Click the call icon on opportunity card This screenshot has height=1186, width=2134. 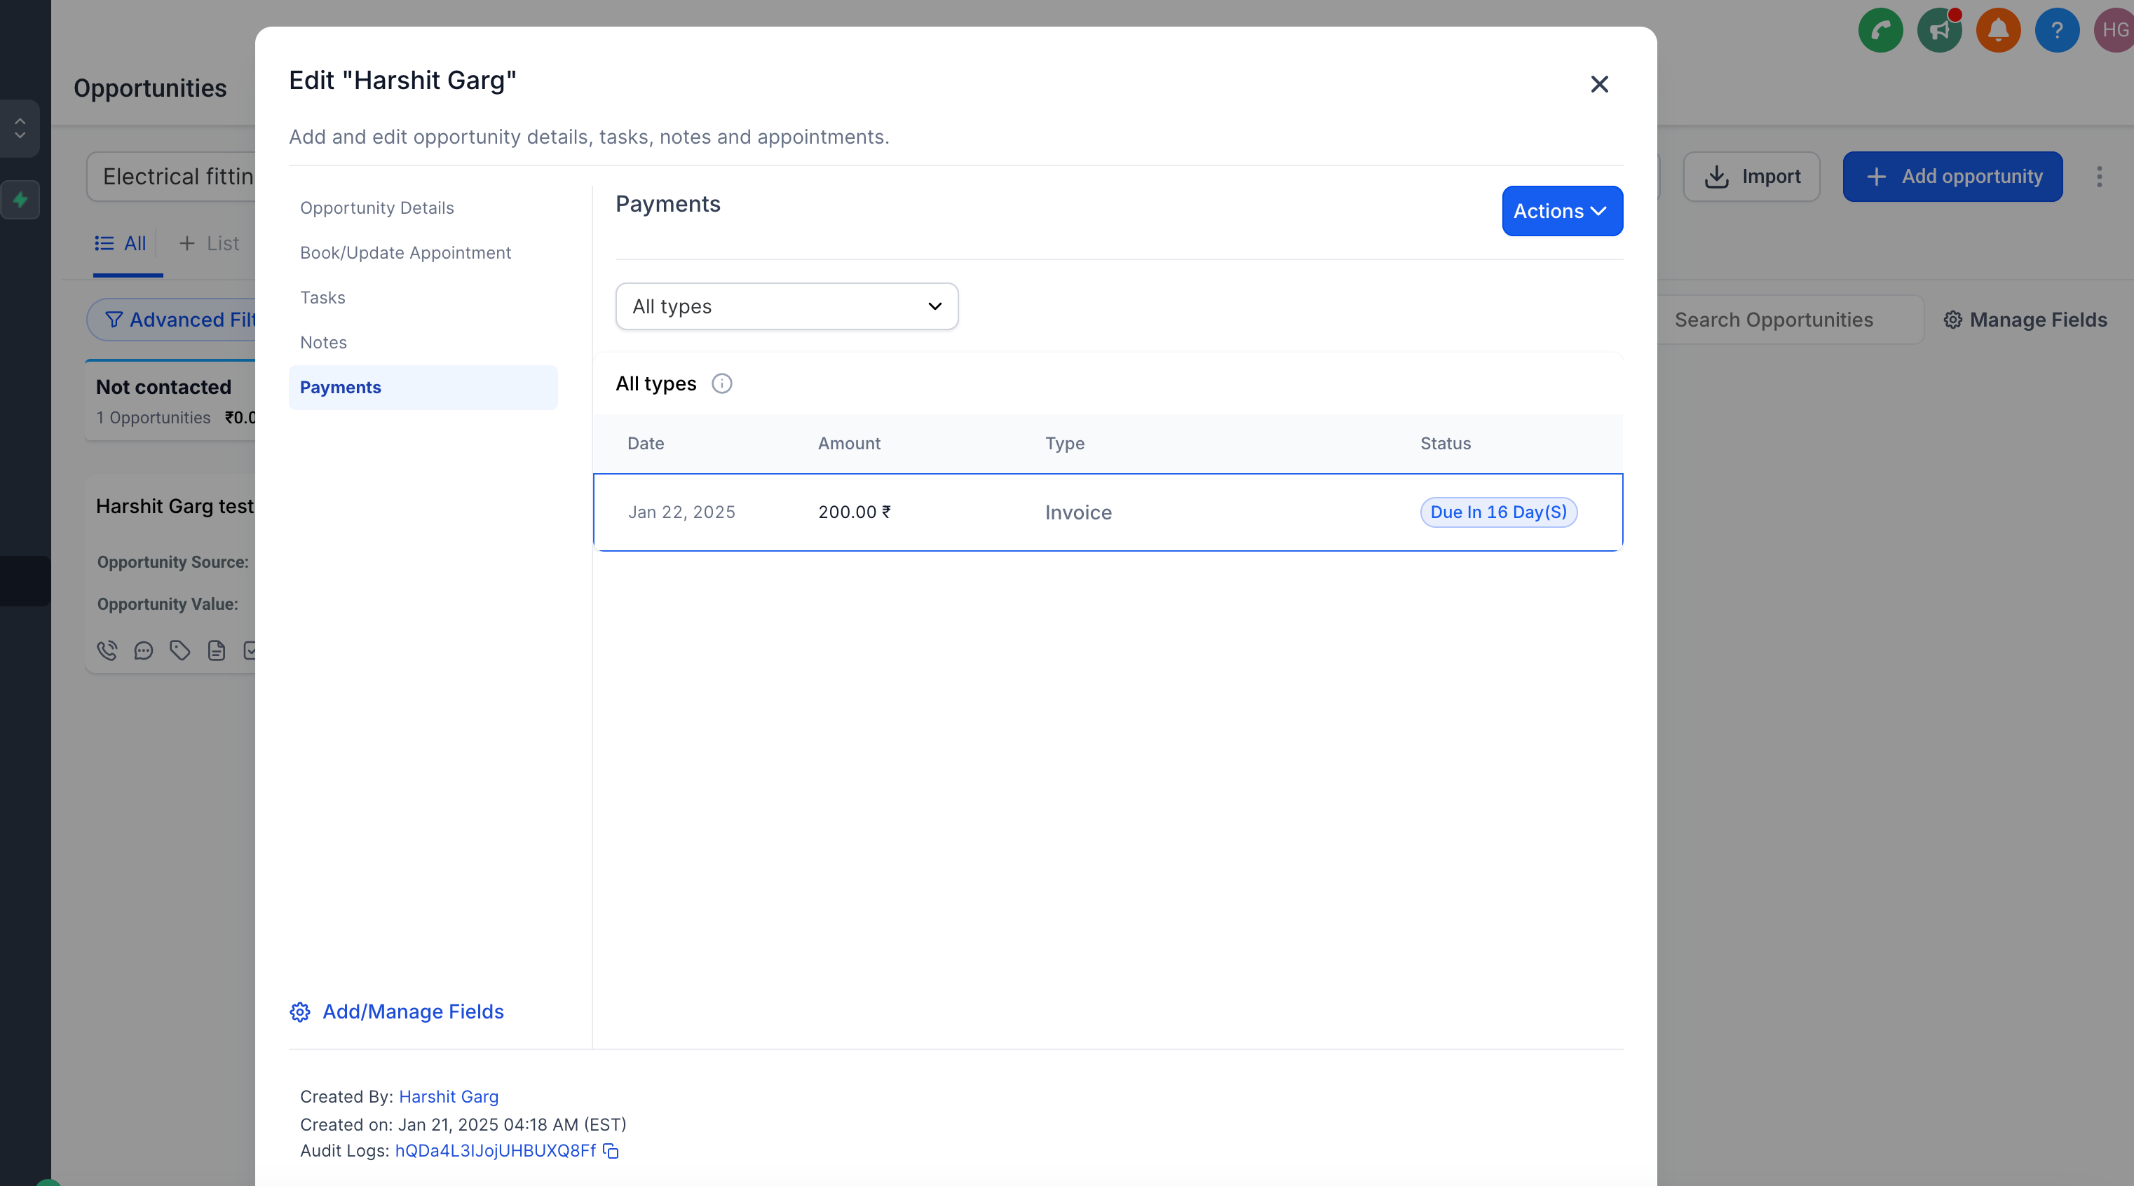[107, 651]
